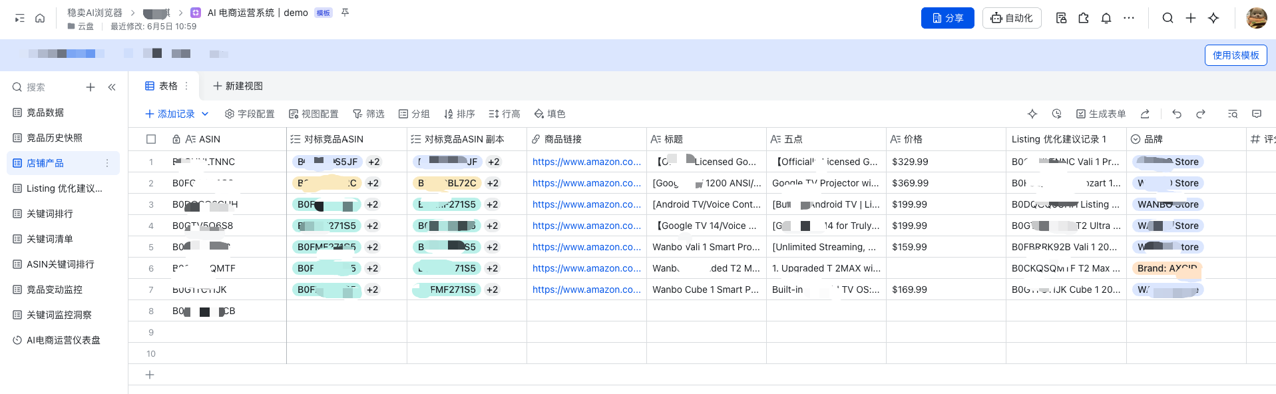Click the redo arrow icon

click(1201, 114)
